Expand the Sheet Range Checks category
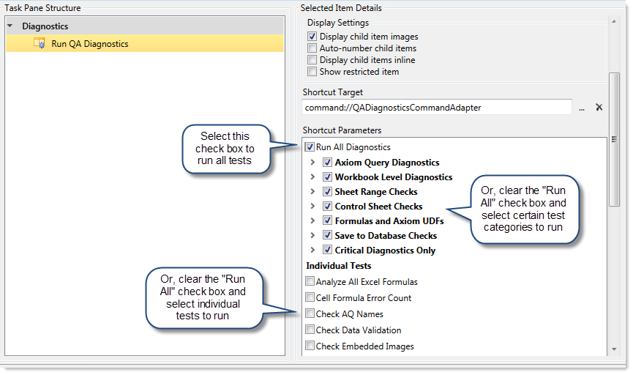 [313, 192]
